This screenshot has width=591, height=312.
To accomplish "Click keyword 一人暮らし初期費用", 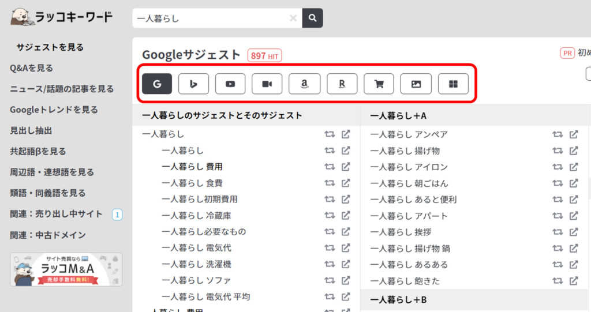I will [200, 199].
